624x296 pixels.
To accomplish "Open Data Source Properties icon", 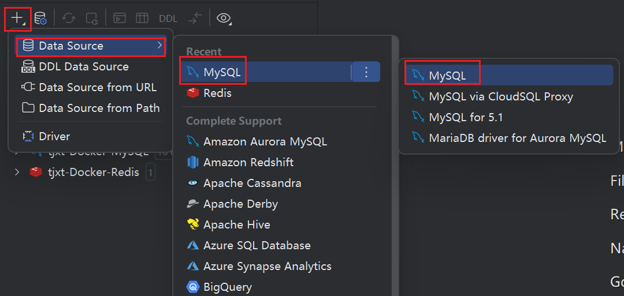I will pyautogui.click(x=40, y=18).
